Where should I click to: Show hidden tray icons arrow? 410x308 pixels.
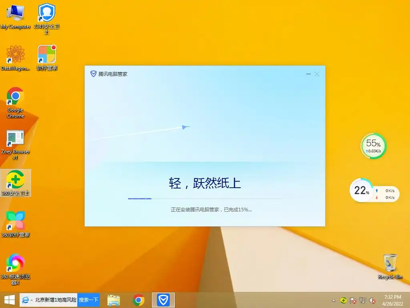click(334, 300)
